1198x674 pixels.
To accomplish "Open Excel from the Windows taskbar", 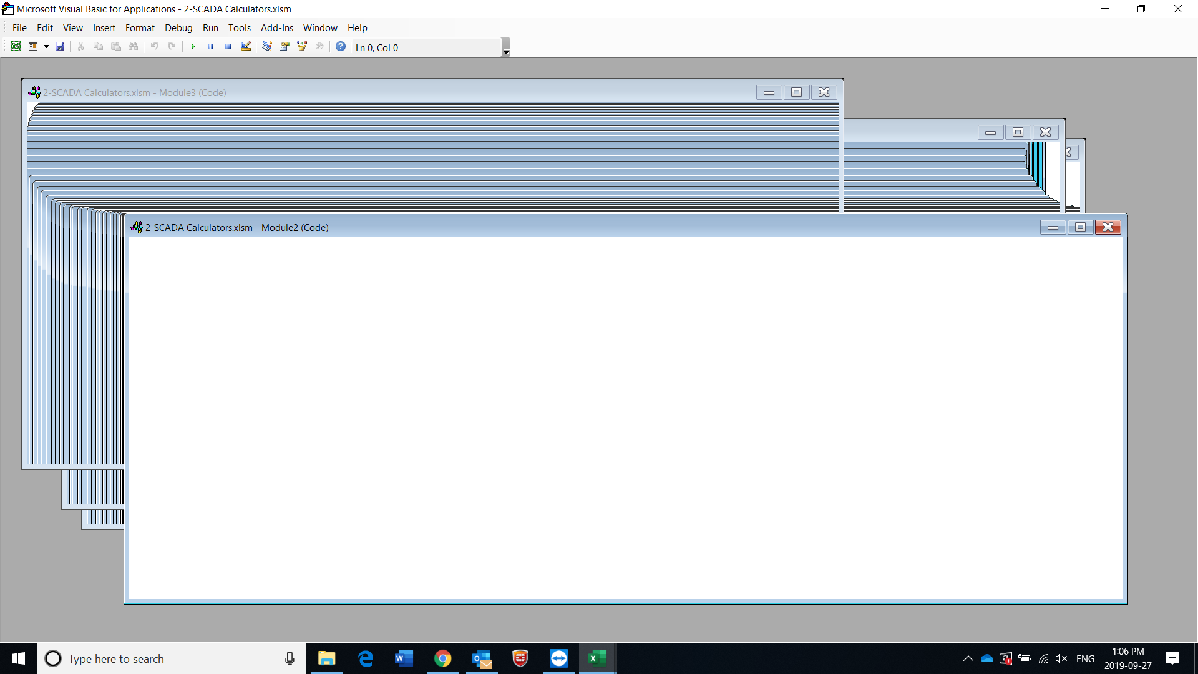I will coord(598,658).
